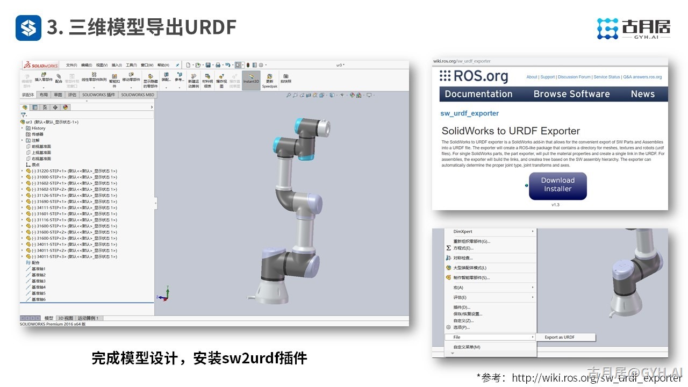This screenshot has width=688, height=387.
Task: Open DimXpert submenu in tools menu
Action: 491,232
